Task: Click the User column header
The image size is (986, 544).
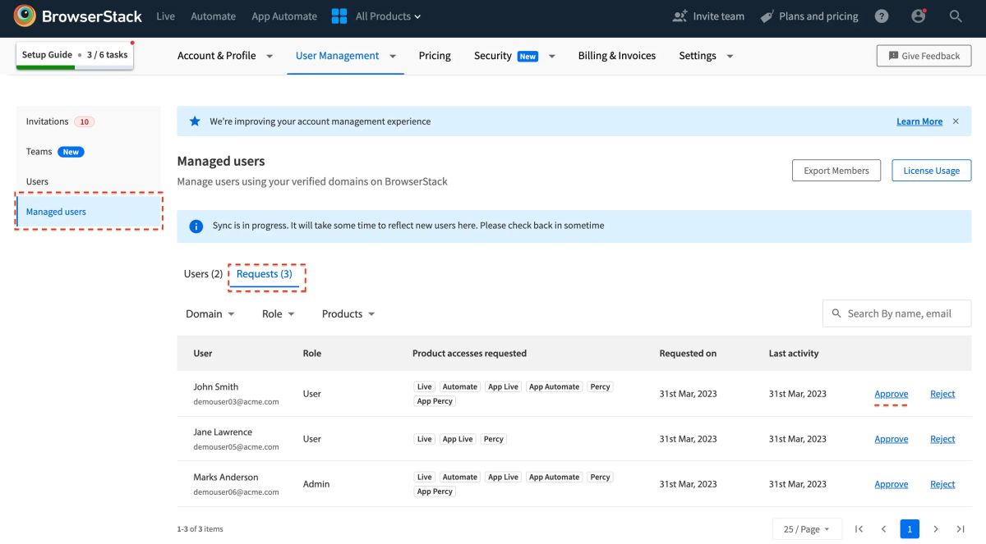Action: coord(203,354)
